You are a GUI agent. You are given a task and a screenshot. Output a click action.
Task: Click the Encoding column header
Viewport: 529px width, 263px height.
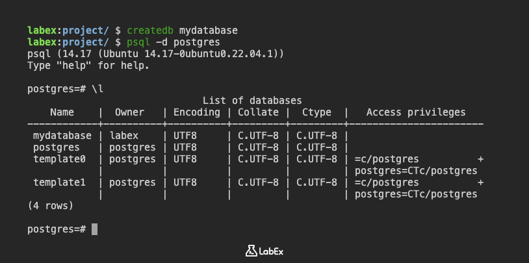pyautogui.click(x=196, y=112)
